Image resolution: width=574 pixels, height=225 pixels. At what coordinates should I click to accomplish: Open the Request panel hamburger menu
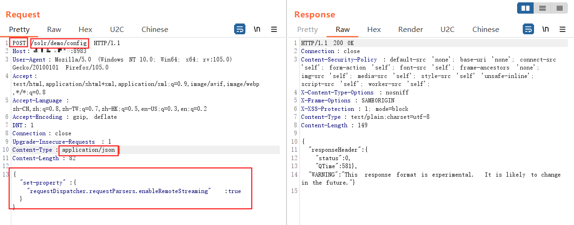[x=274, y=29]
